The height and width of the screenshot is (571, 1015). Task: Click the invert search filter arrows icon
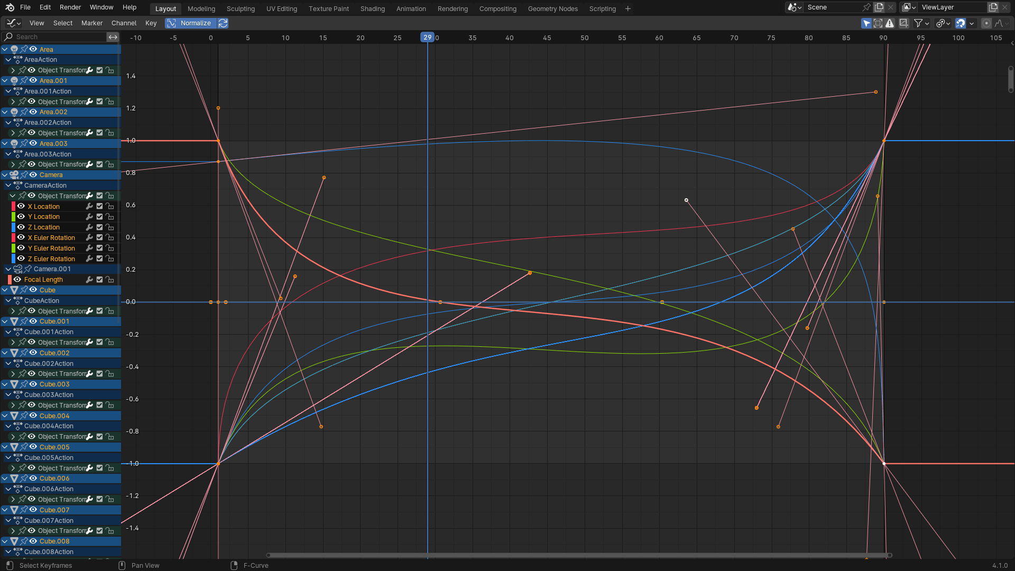[x=113, y=37]
